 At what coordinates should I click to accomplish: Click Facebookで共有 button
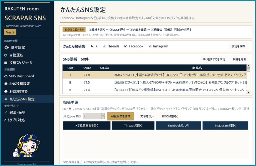(178, 126)
